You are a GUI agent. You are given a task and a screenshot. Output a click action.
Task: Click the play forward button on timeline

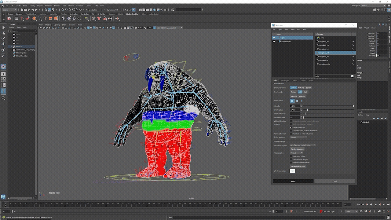point(375,205)
